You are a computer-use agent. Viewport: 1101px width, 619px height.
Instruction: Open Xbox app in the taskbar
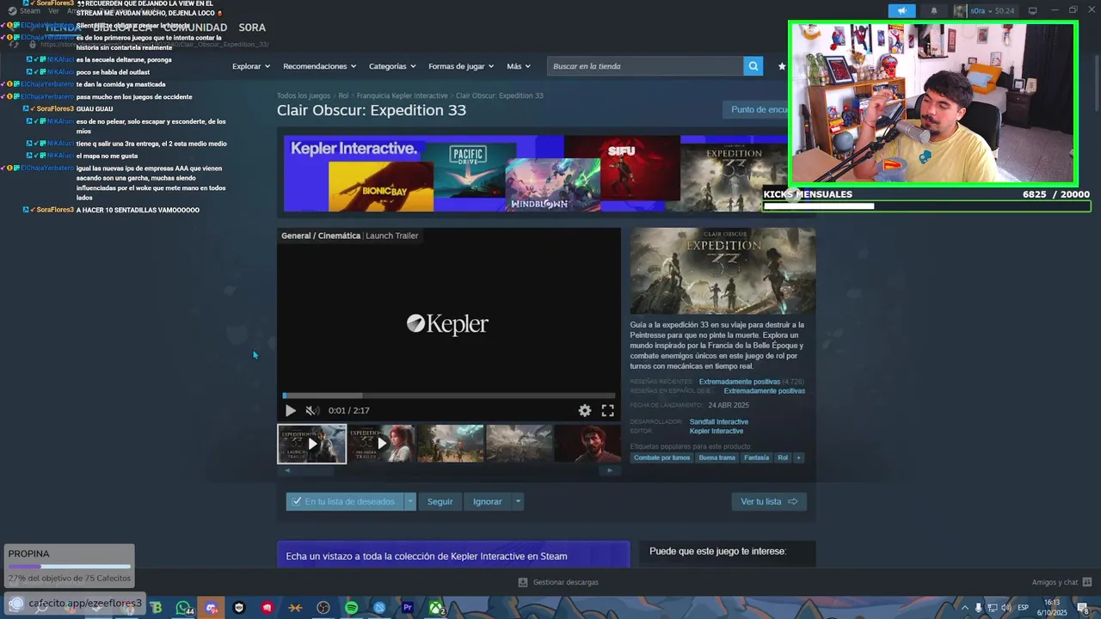coord(436,608)
